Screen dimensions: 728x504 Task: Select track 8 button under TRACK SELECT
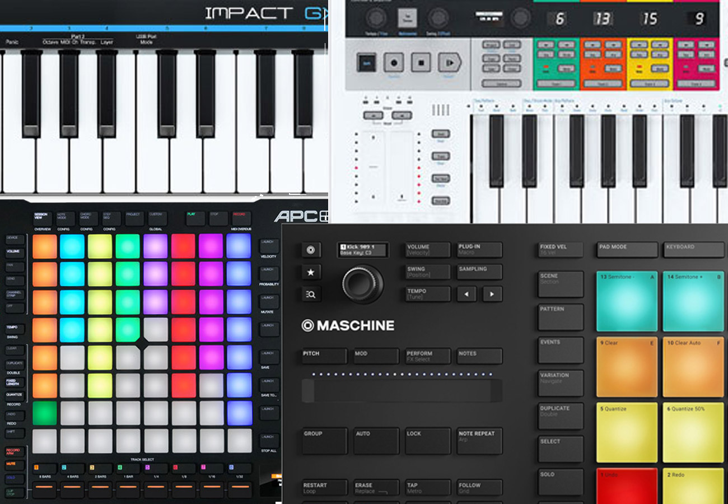239,468
